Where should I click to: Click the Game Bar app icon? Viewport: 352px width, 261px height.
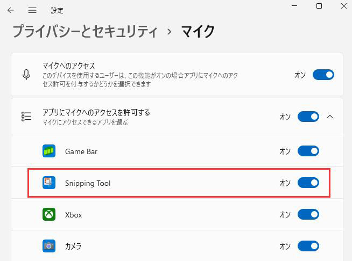pos(49,151)
